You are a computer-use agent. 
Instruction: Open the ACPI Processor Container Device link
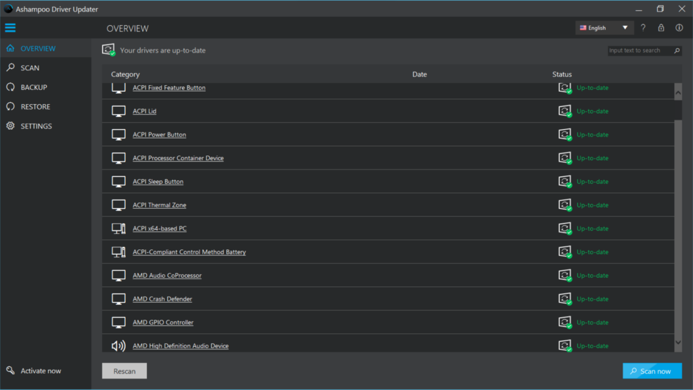178,158
